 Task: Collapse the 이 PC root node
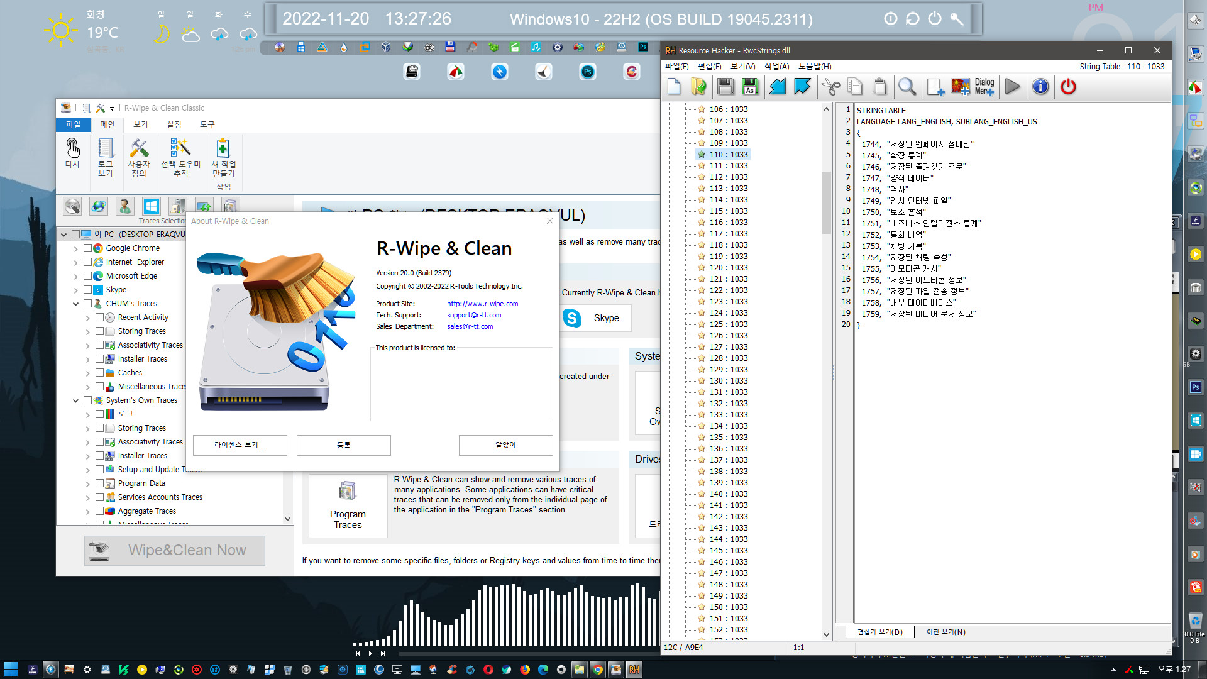(x=63, y=235)
